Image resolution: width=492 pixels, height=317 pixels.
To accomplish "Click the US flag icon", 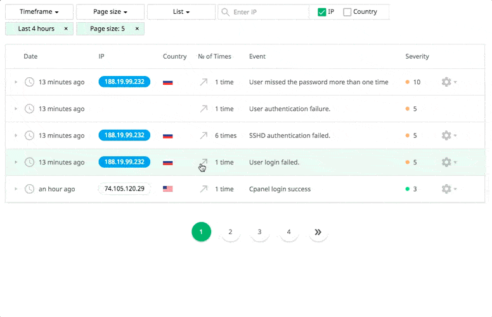I will pyautogui.click(x=168, y=189).
